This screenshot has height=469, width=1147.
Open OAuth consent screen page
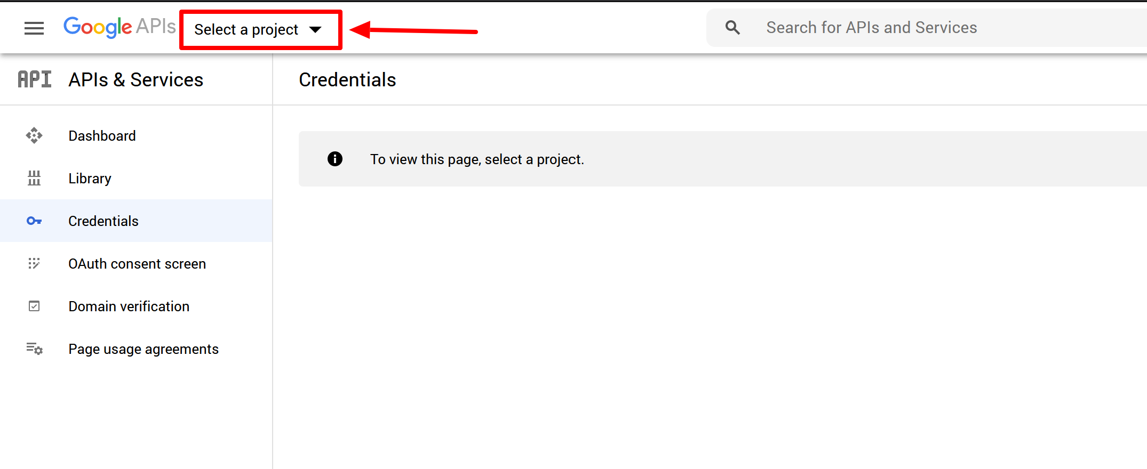pyautogui.click(x=137, y=264)
